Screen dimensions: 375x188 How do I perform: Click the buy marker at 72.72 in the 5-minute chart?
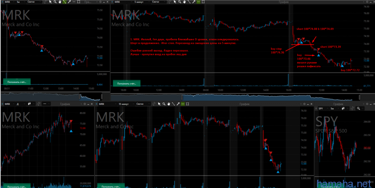click(342, 66)
